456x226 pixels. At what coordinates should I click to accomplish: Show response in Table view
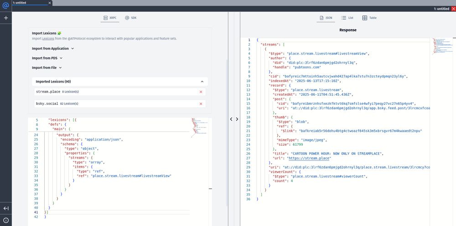369,18
